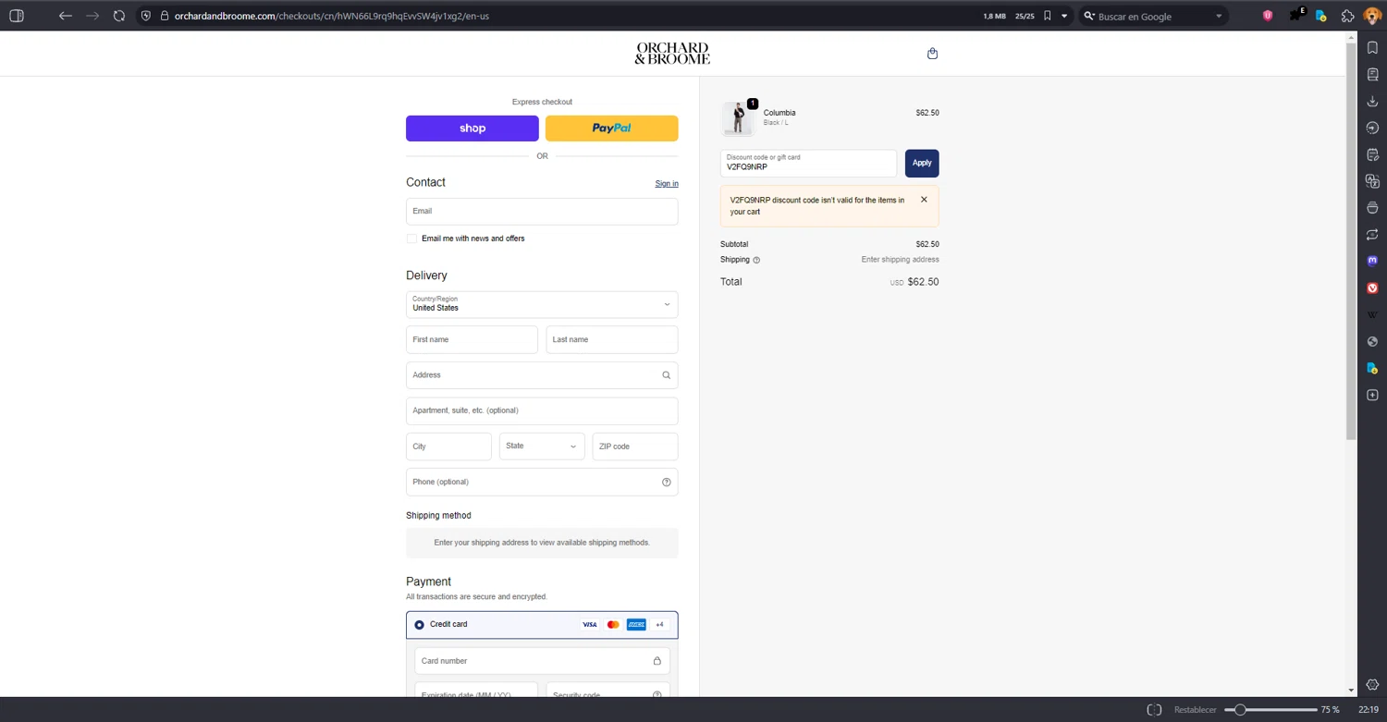Open the Mastodon web panel
1387x722 pixels.
[1372, 262]
